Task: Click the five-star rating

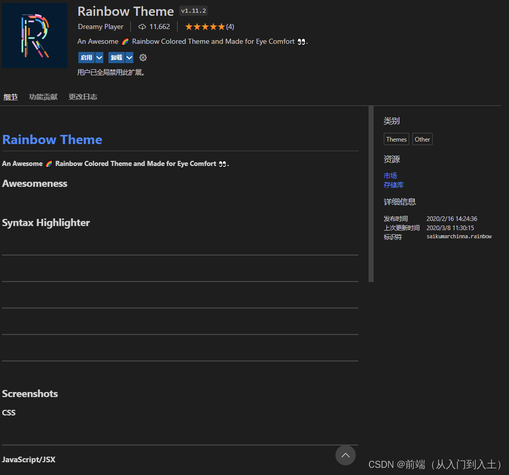Action: coord(205,26)
